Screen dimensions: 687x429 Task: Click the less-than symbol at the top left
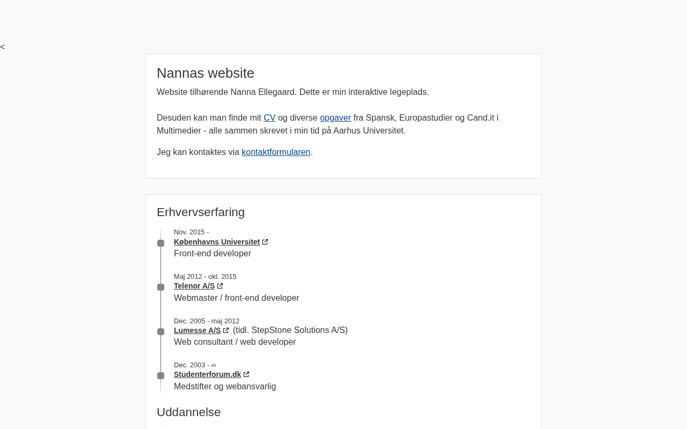[x=3, y=47]
